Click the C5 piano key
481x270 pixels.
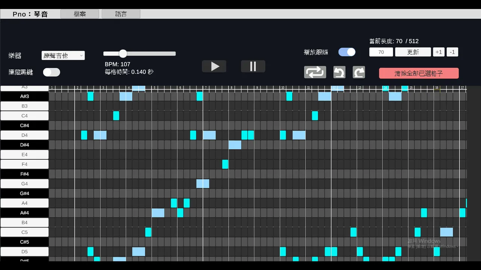(24, 232)
